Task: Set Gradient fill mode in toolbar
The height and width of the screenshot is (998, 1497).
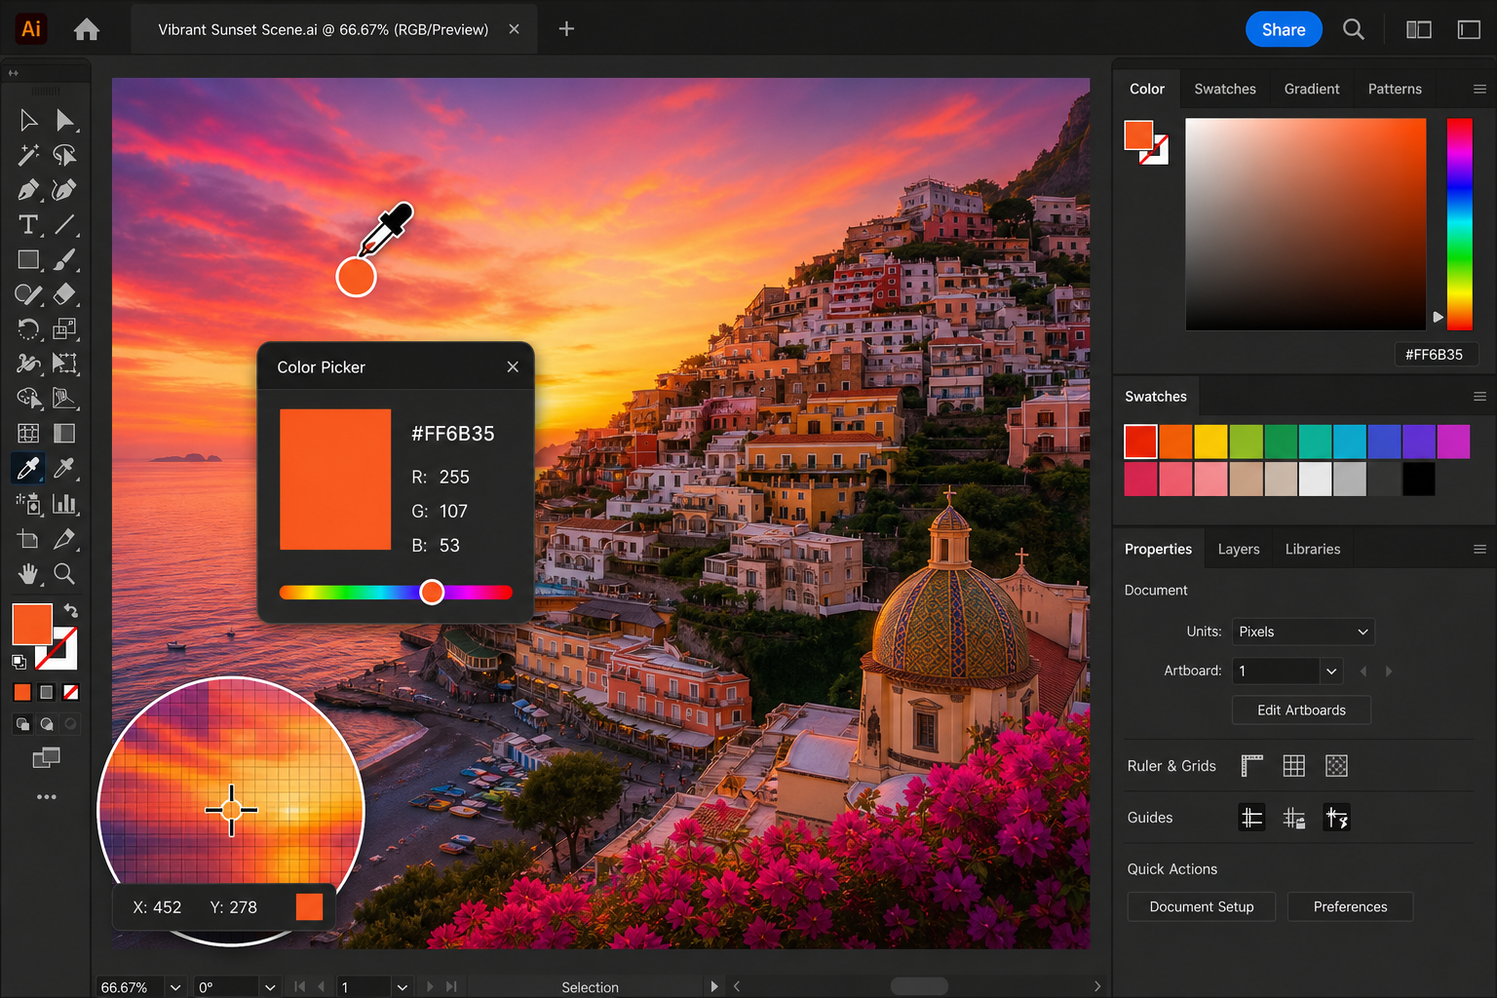Action: click(x=46, y=693)
